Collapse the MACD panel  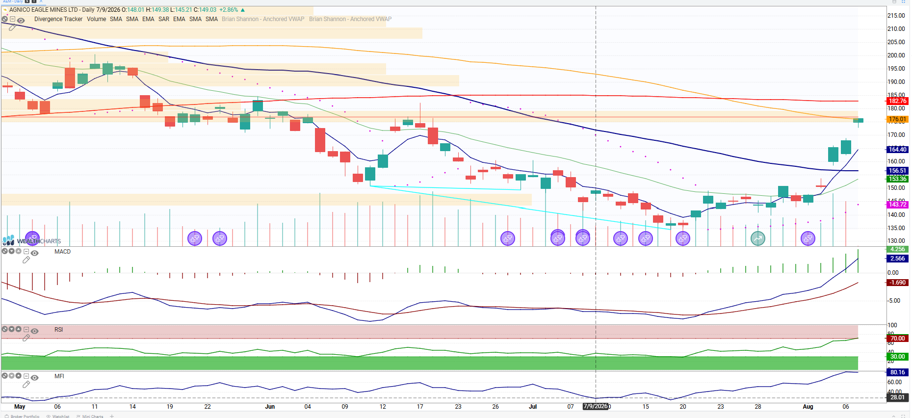click(26, 251)
